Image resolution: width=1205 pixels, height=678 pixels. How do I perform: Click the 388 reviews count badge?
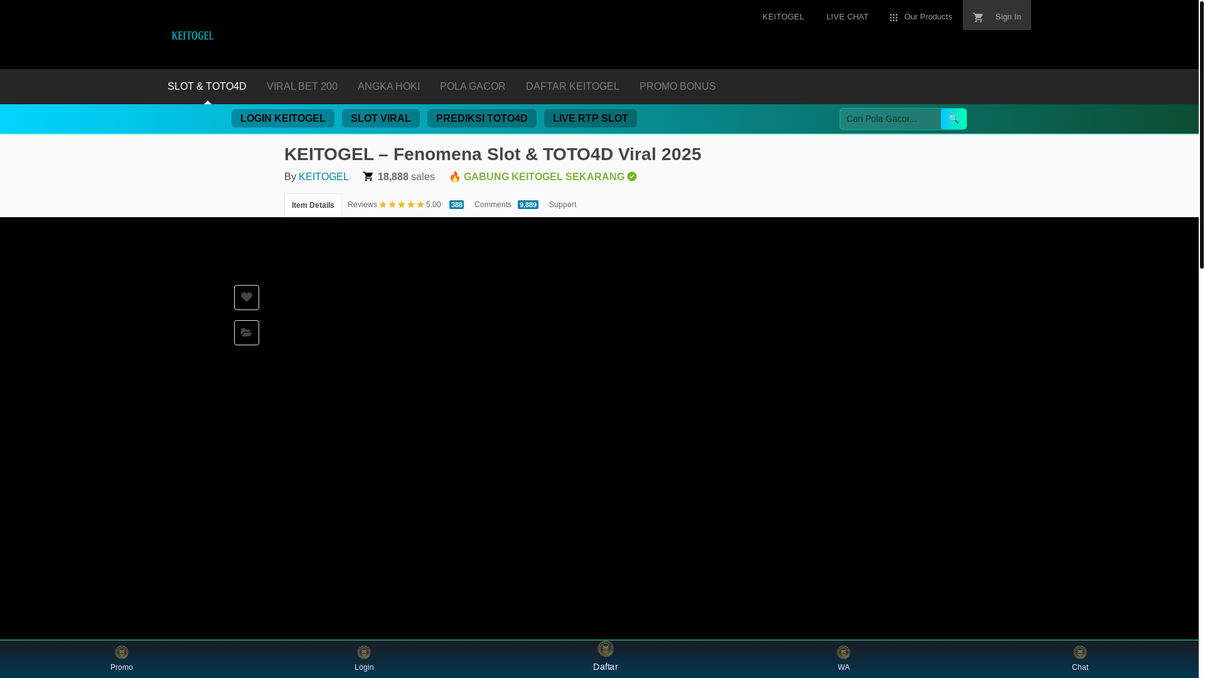click(456, 205)
